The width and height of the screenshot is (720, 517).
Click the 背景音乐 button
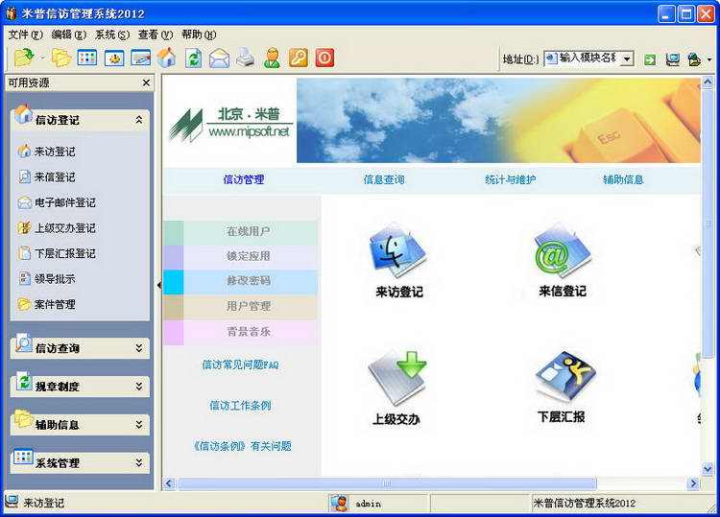[x=240, y=332]
